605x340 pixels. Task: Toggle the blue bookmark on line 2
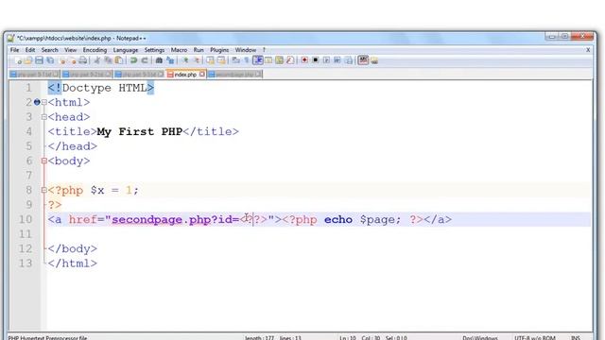click(x=37, y=102)
